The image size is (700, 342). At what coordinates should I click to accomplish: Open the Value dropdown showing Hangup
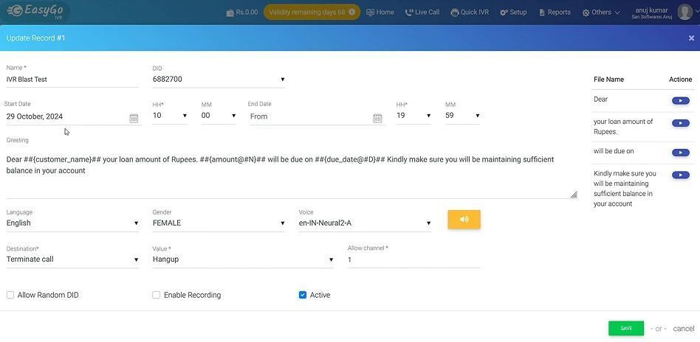(243, 259)
